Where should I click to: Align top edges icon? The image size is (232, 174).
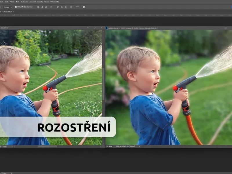[x=58, y=7]
